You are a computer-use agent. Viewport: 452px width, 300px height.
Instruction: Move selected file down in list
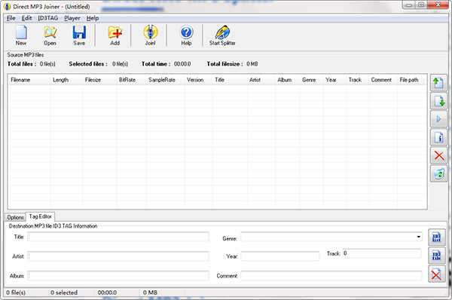tap(438, 101)
